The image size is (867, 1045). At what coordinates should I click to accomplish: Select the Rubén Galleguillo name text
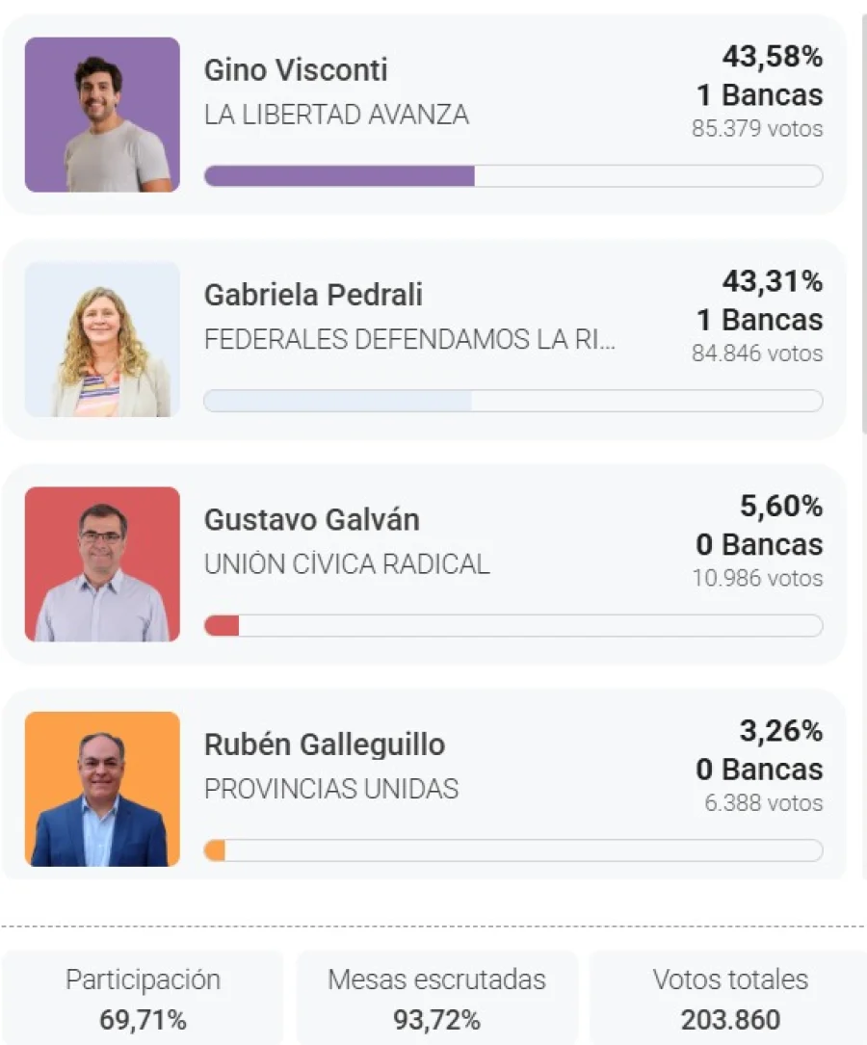tap(325, 745)
